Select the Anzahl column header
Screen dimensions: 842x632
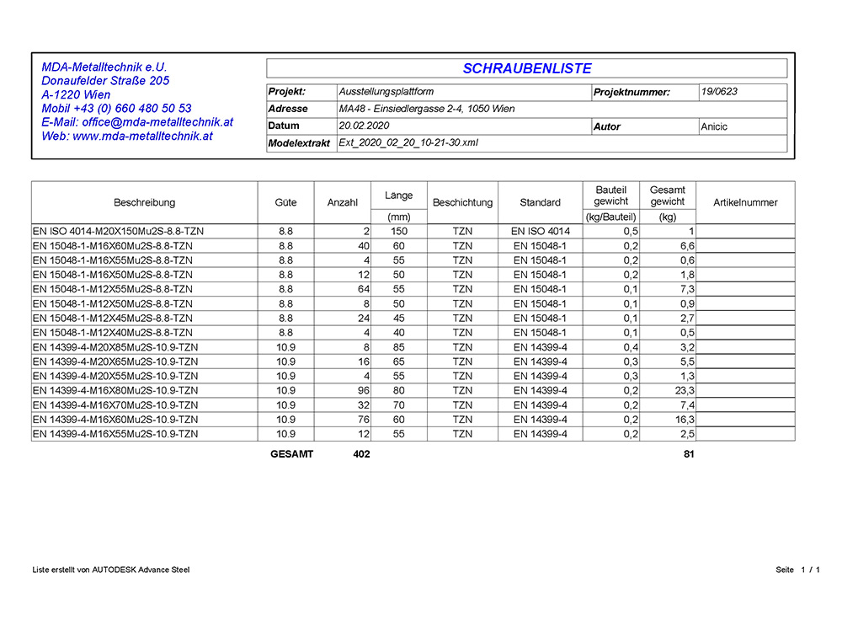coord(343,202)
